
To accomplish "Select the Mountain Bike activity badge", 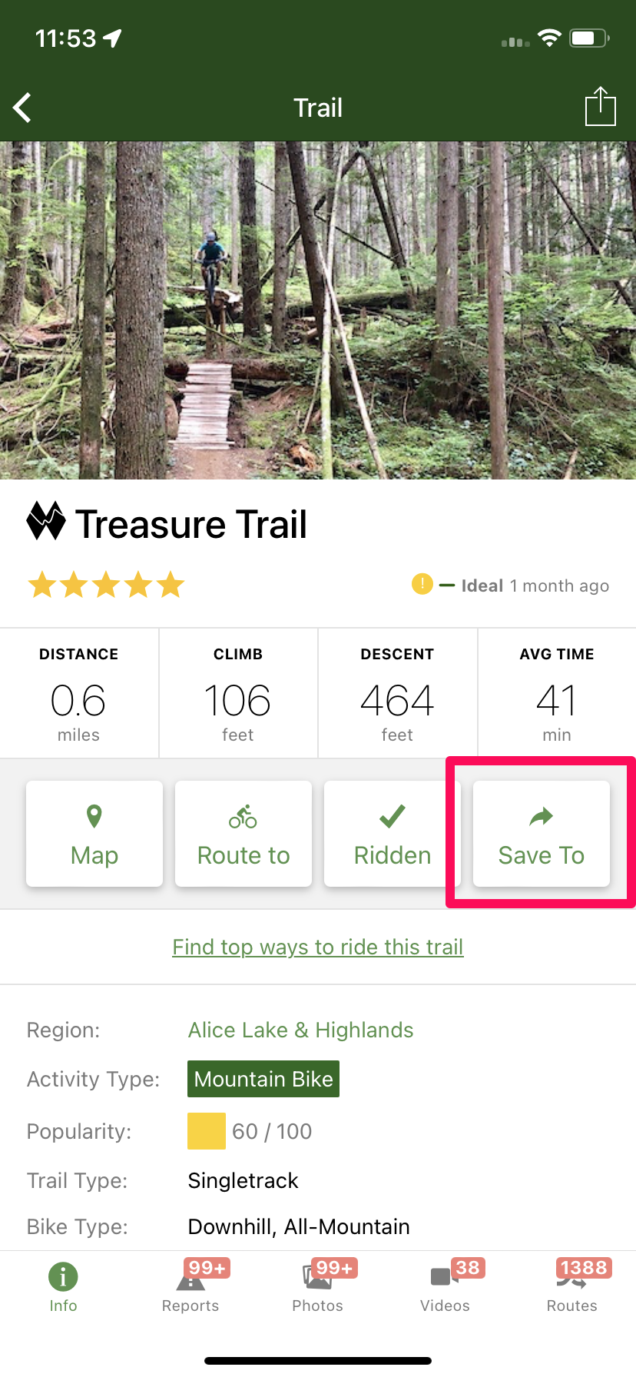I will (263, 1079).
